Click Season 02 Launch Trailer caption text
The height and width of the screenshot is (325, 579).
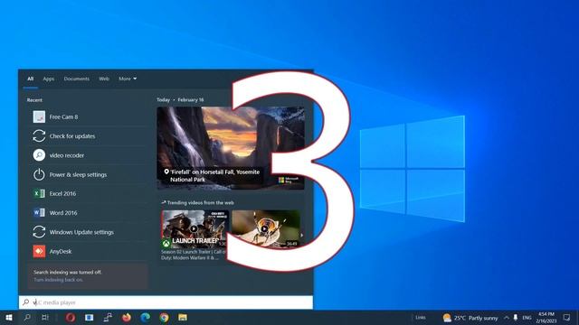(194, 255)
